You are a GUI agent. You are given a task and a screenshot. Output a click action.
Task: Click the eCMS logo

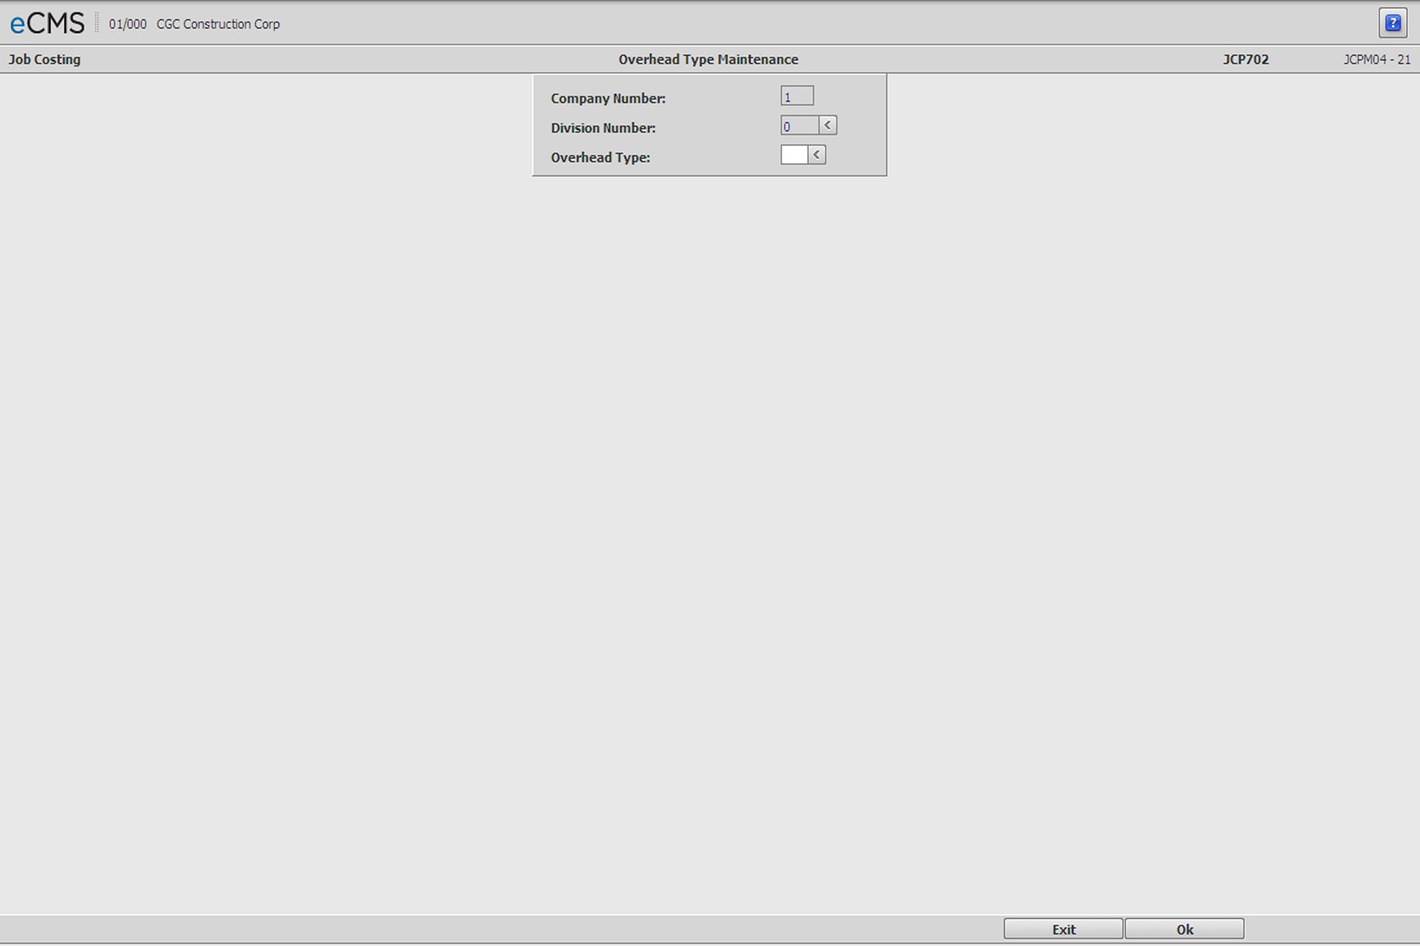pyautogui.click(x=47, y=24)
